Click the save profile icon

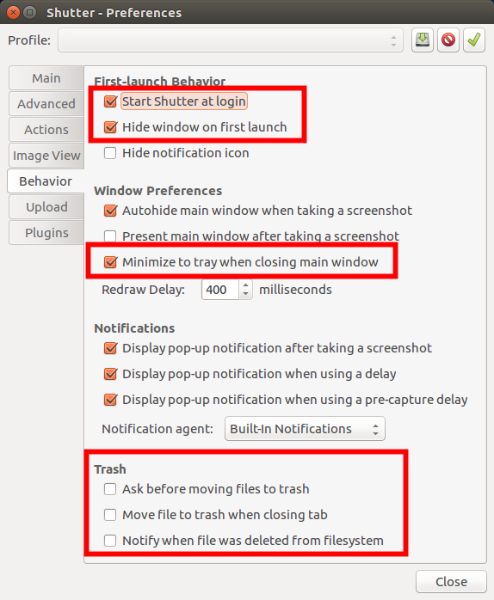[x=423, y=40]
